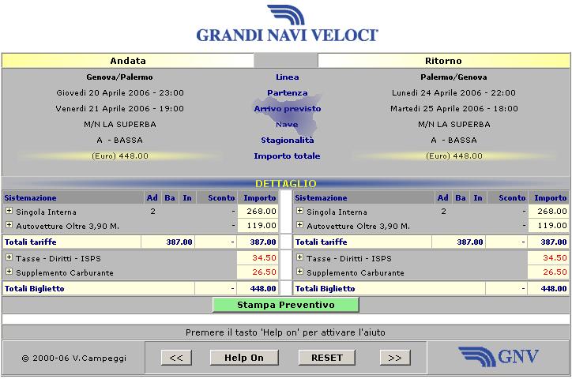Expand Singola Interna row in Andata table
This screenshot has width=572, height=379.
click(x=9, y=212)
